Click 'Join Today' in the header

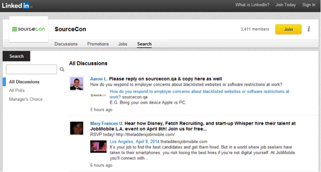coord(285,5)
